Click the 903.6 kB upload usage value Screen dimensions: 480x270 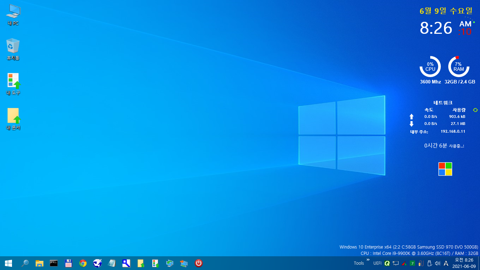[x=457, y=117]
